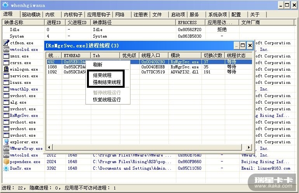Image resolution: width=299 pixels, height=193 pixels.
Task: Choose 结束线程 from the context menu
Action: click(x=108, y=75)
